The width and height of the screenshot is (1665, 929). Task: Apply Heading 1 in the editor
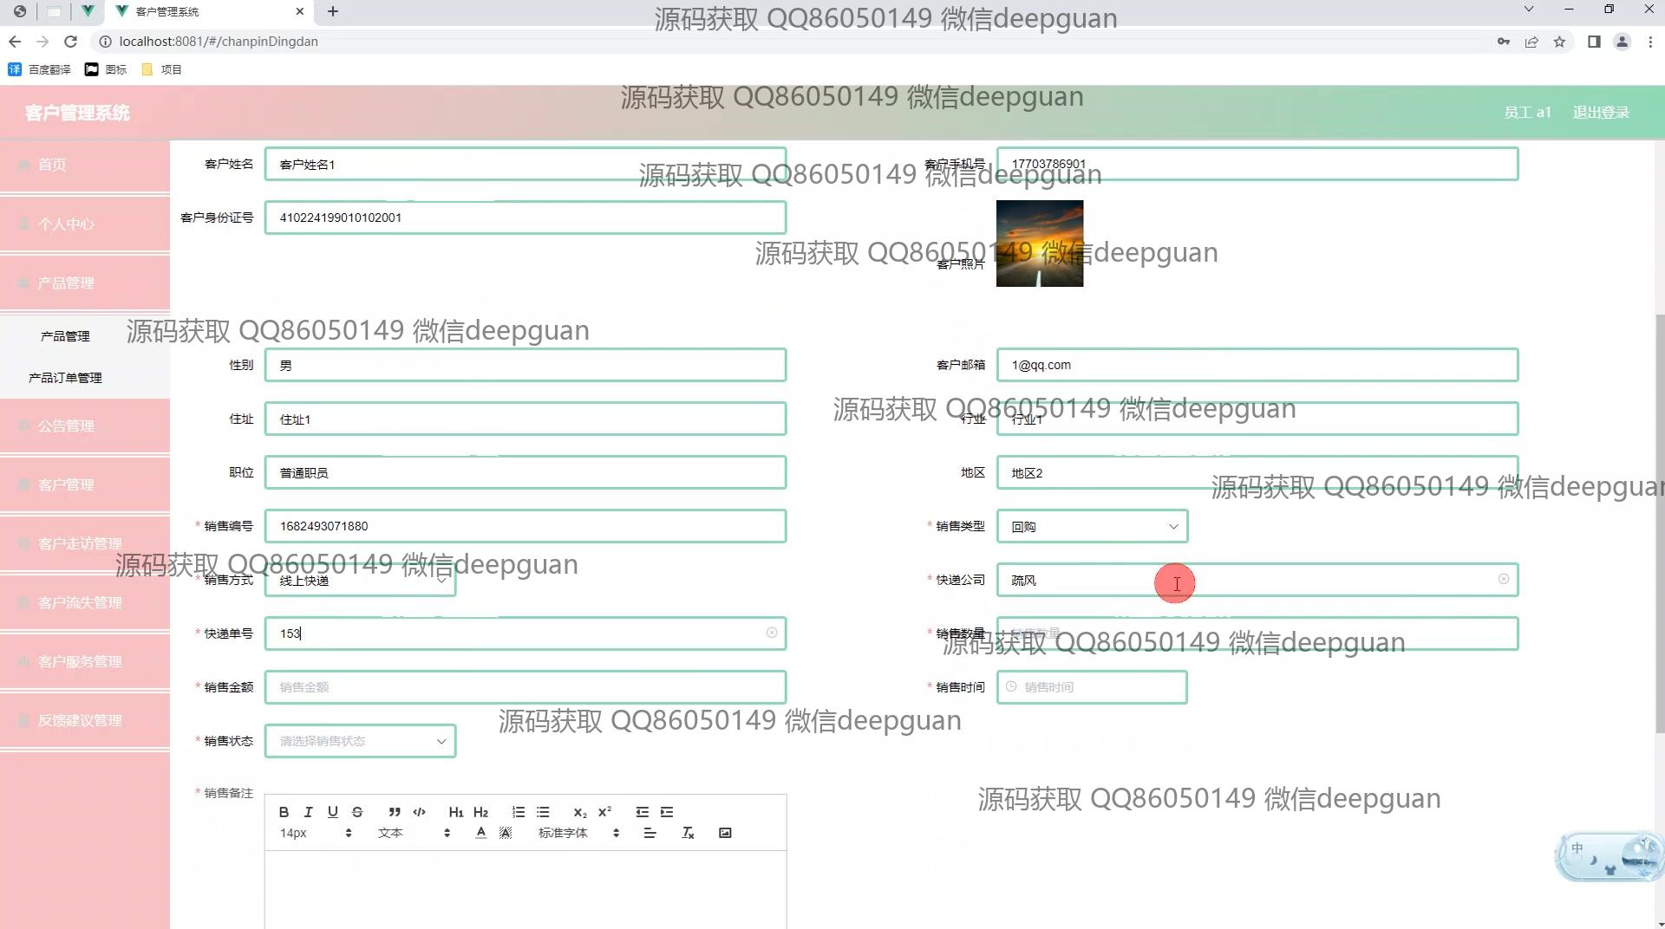(456, 812)
